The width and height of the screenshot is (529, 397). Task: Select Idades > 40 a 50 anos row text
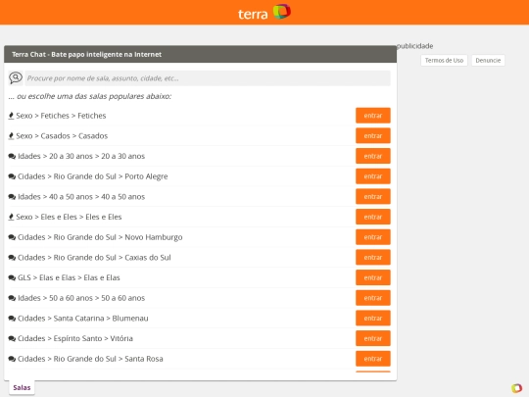tap(81, 197)
